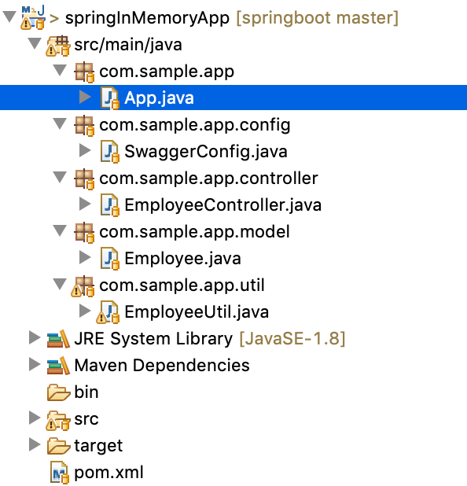467x486 pixels.
Task: Select the springInMemoryApp project label
Action: click(x=147, y=18)
